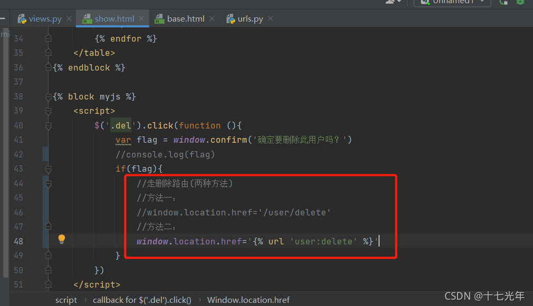This screenshot has width=533, height=306.
Task: Click the '//走删除路由(两种方法)' comment
Action: click(x=185, y=184)
